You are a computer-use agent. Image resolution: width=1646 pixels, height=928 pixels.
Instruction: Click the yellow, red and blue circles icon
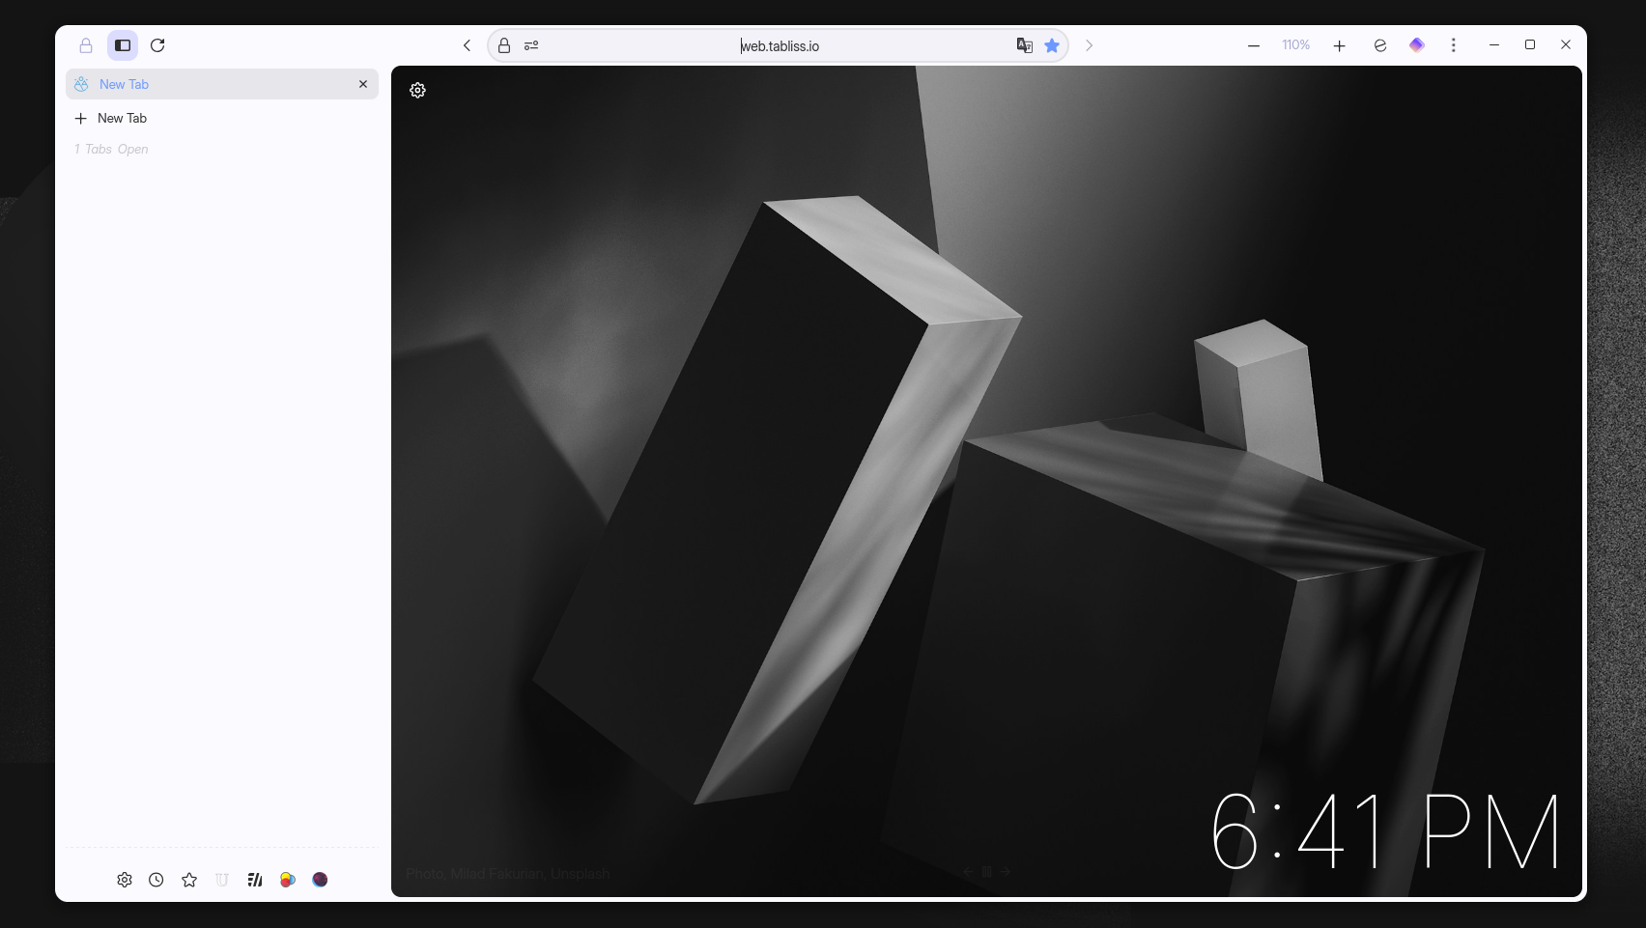(288, 880)
